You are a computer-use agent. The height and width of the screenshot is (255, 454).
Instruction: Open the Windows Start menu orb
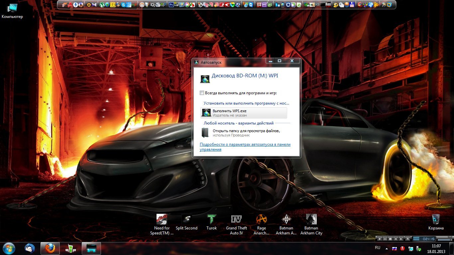(9, 248)
